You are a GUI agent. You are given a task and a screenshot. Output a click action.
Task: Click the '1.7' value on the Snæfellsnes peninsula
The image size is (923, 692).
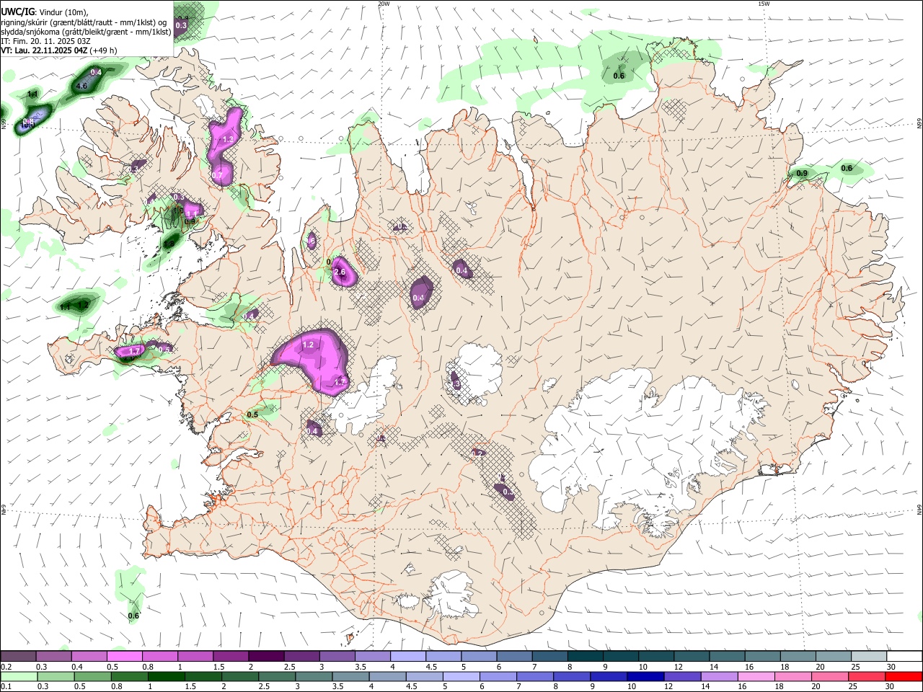[133, 352]
